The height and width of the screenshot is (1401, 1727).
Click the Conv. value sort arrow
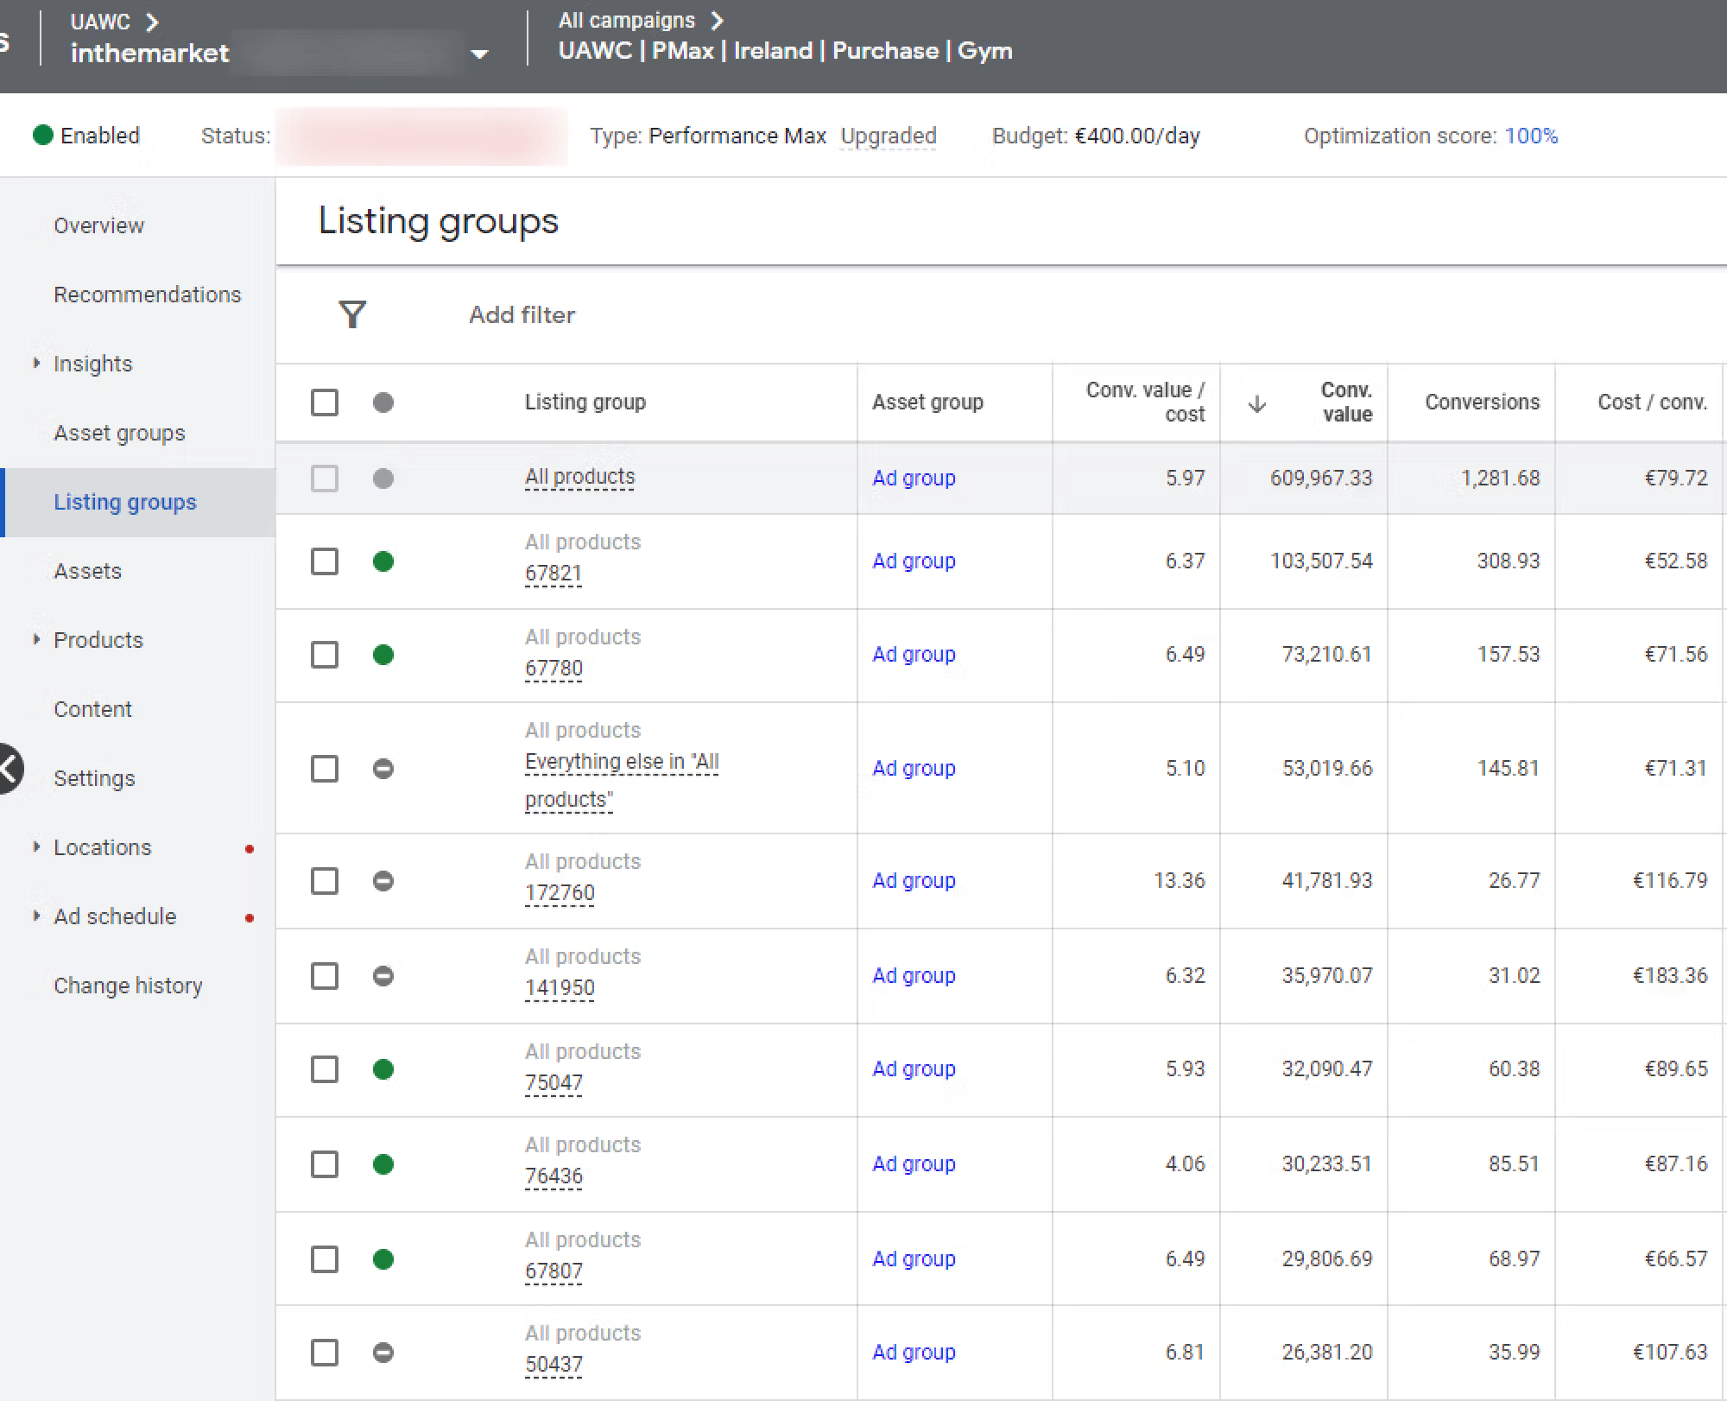(1257, 403)
